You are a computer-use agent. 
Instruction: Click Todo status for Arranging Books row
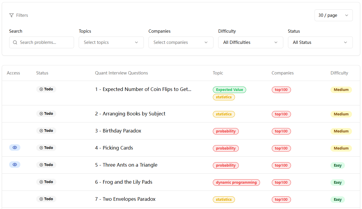[46, 114]
